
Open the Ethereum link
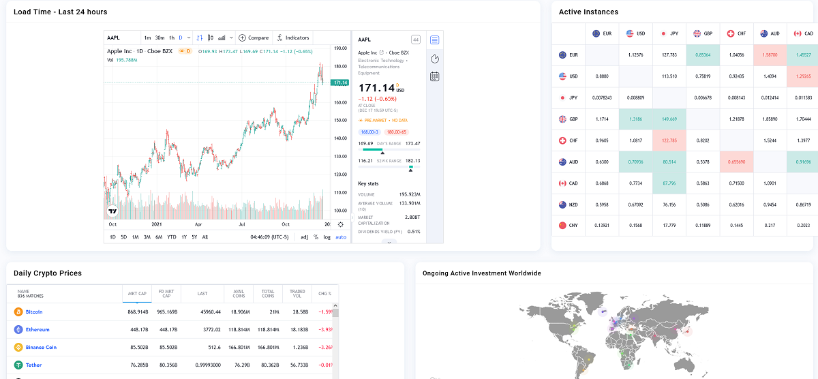click(x=37, y=330)
